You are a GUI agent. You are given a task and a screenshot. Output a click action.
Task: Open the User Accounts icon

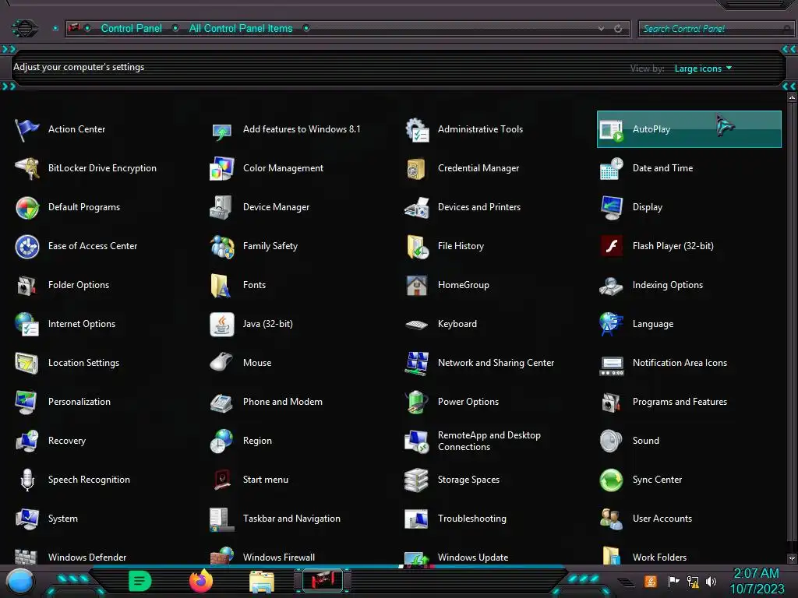coord(611,519)
